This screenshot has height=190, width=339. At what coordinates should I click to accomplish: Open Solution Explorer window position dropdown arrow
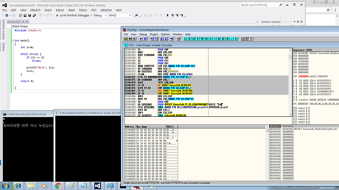pos(294,22)
